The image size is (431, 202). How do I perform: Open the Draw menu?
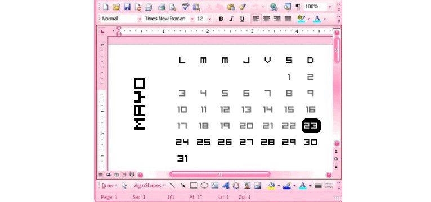[x=109, y=186]
